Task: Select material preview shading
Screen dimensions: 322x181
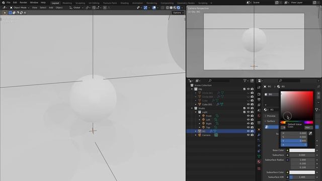Action: (175, 8)
